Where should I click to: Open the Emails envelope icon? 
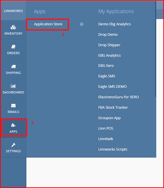13,105
